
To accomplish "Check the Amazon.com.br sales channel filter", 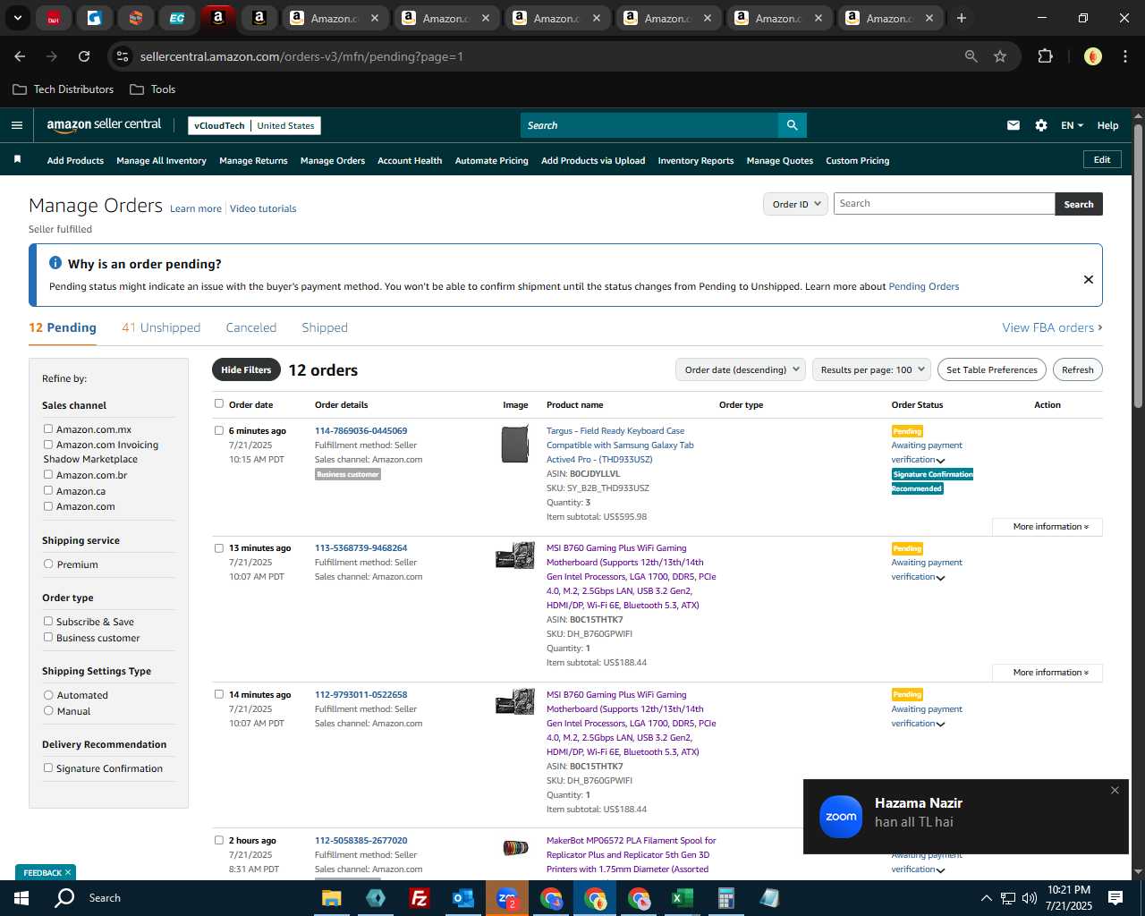I will (x=48, y=474).
